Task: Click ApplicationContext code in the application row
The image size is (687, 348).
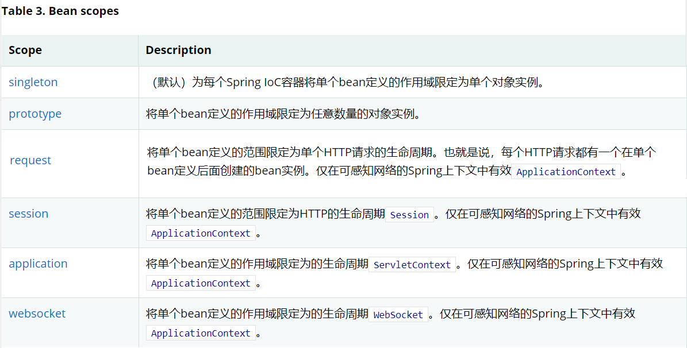Action: click(x=201, y=283)
